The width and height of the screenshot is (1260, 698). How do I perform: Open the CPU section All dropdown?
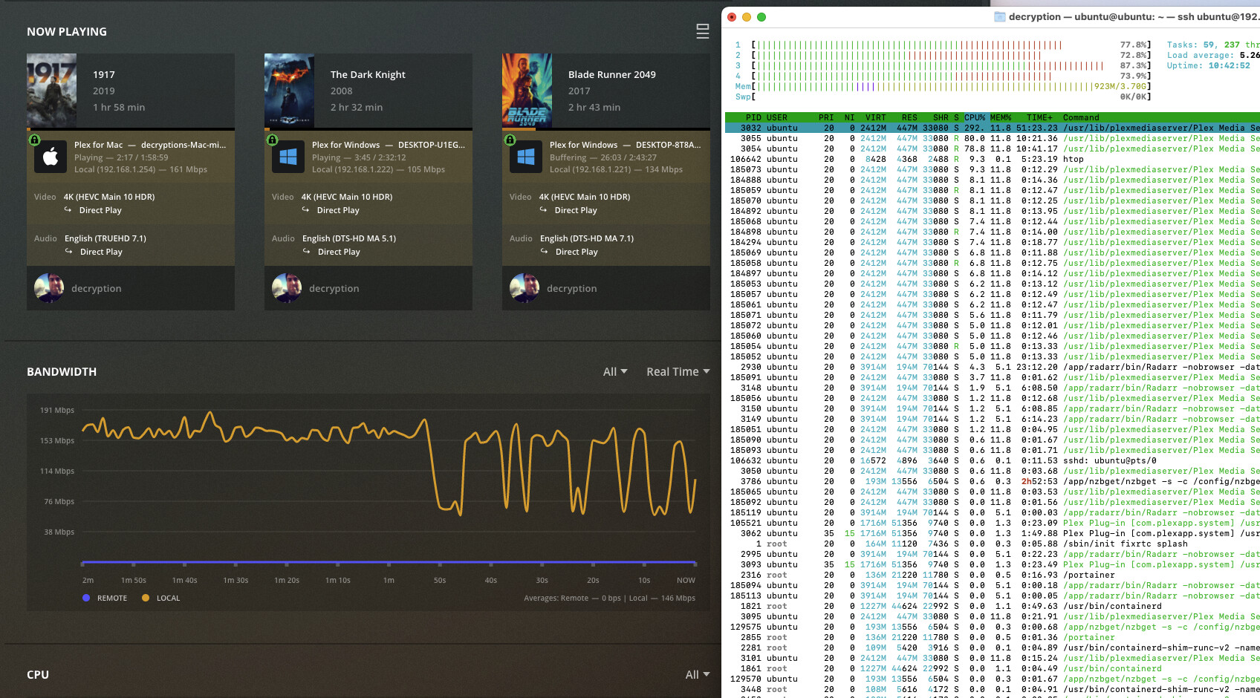698,674
